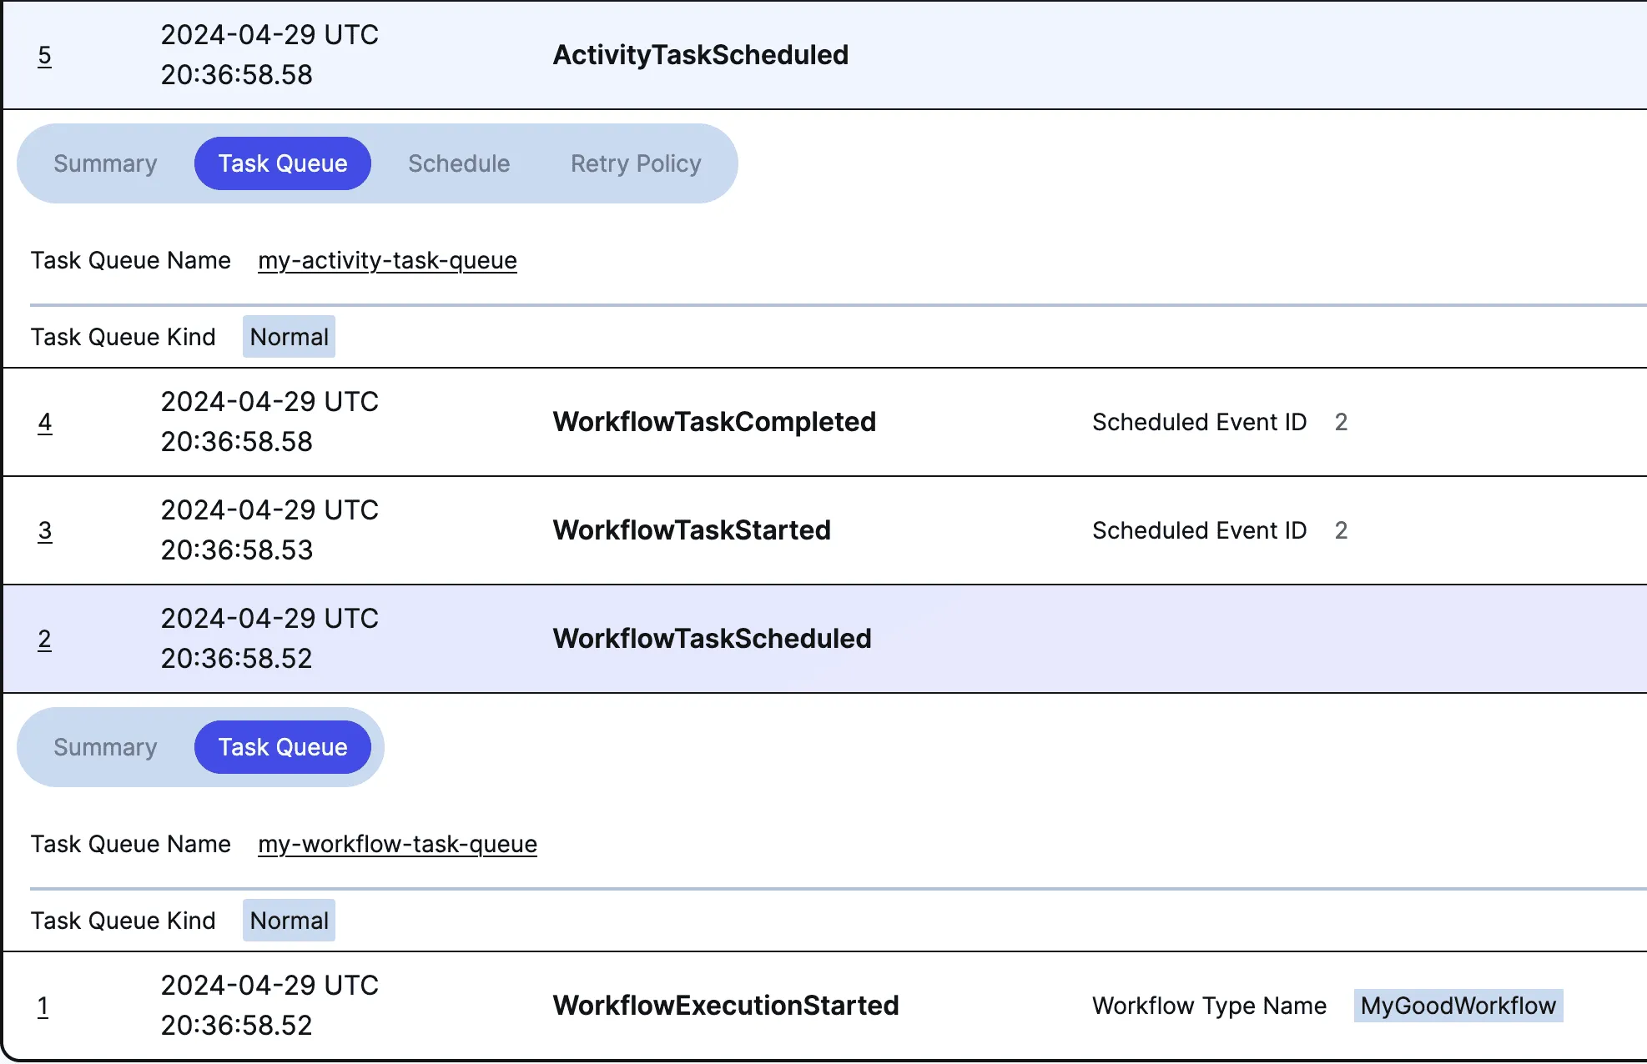Viewport: 1647px width, 1064px height.
Task: Click the MyGoodWorkflow type name badge
Action: (x=1458, y=1006)
